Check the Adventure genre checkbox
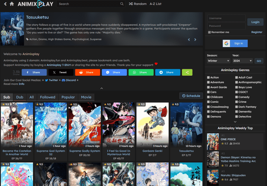The width and height of the screenshot is (267, 186). click(209, 82)
